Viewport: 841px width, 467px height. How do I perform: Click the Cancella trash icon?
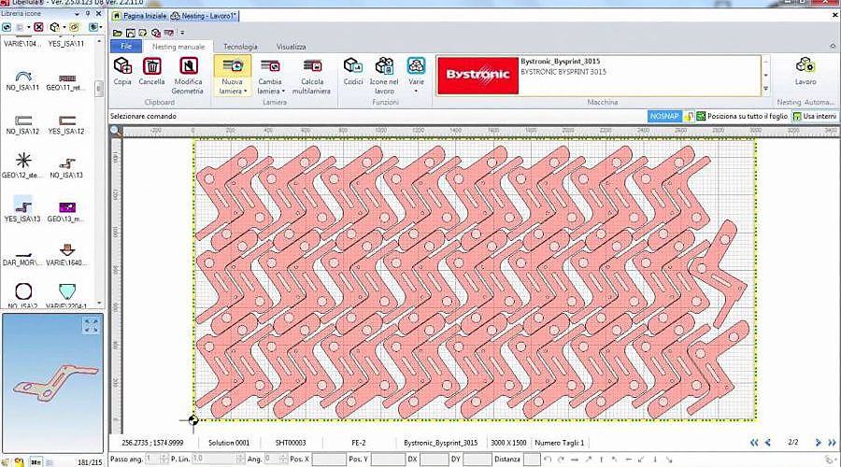151,67
